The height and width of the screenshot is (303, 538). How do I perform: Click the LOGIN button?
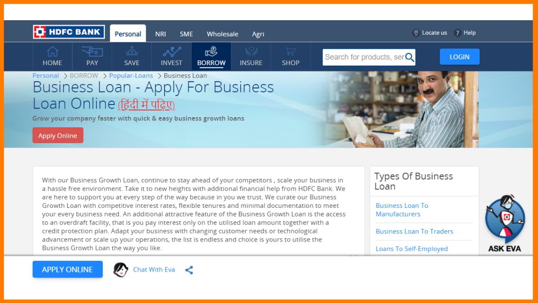coord(460,57)
